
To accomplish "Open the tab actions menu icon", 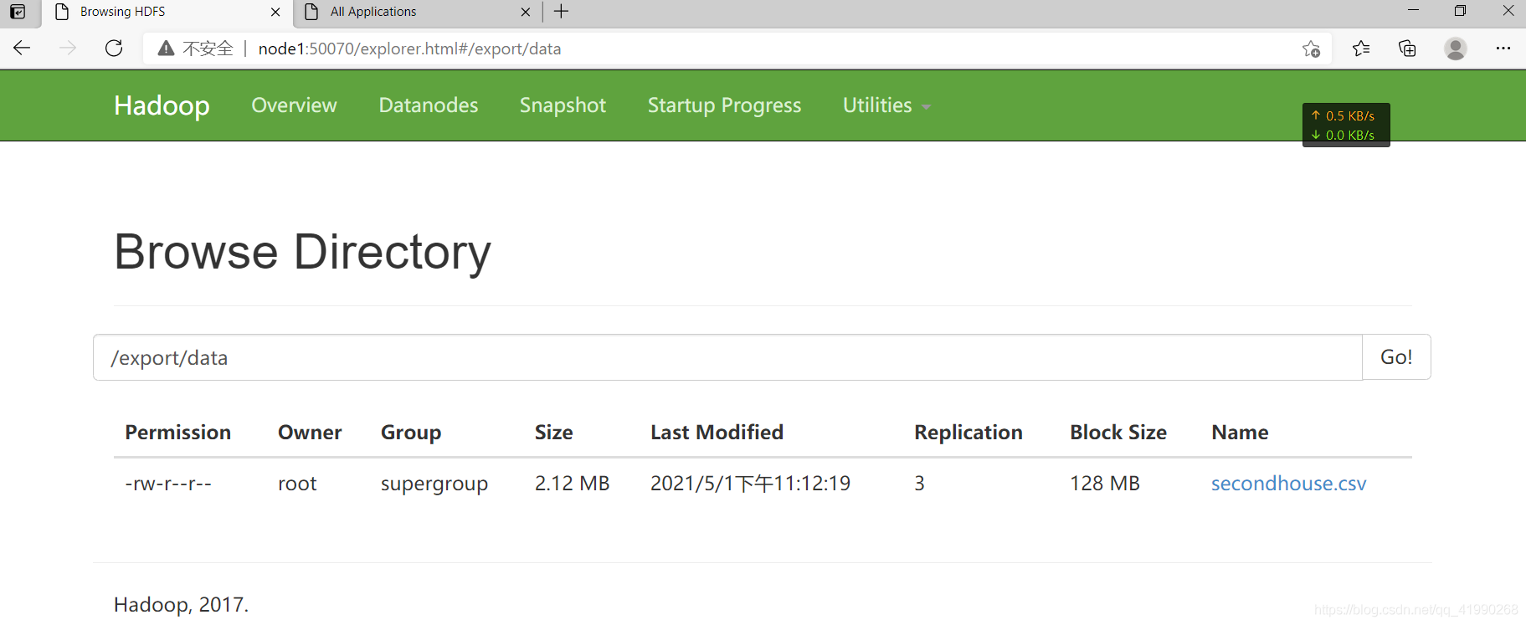I will point(18,12).
